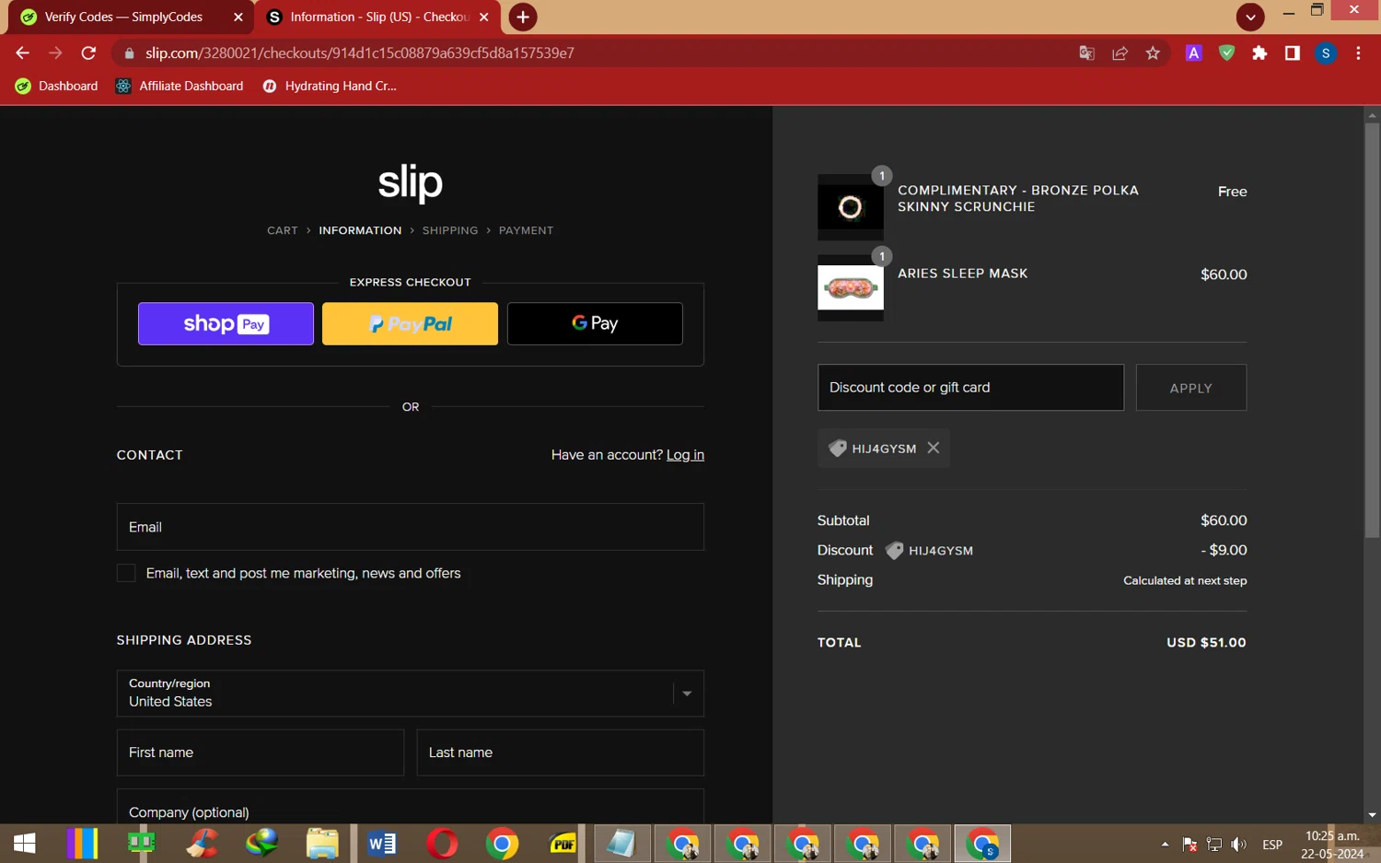This screenshot has width=1381, height=863.
Task: Open the Google Translate page icon
Action: click(1086, 53)
